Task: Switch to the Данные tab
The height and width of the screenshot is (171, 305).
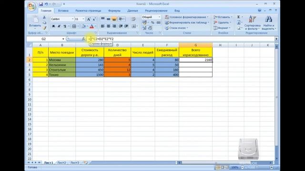Action: coord(132,10)
